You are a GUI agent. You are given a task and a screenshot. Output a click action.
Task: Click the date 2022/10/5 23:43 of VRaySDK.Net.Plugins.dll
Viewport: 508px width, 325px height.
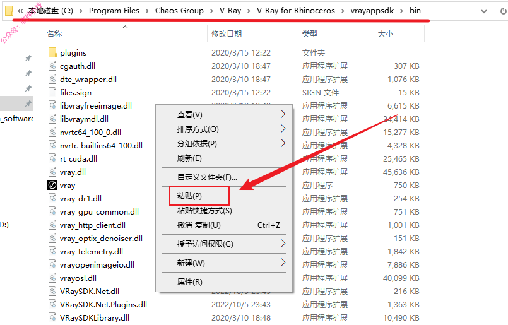tap(241, 305)
